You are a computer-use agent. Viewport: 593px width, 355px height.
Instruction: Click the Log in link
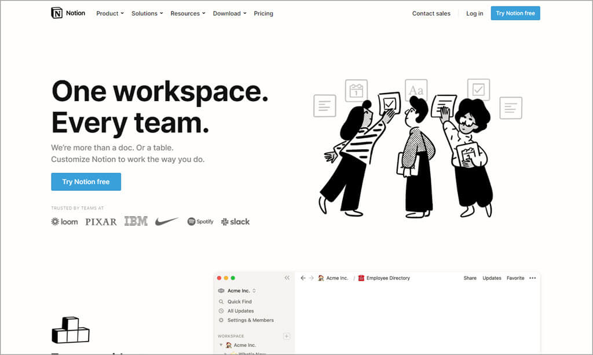(x=474, y=13)
